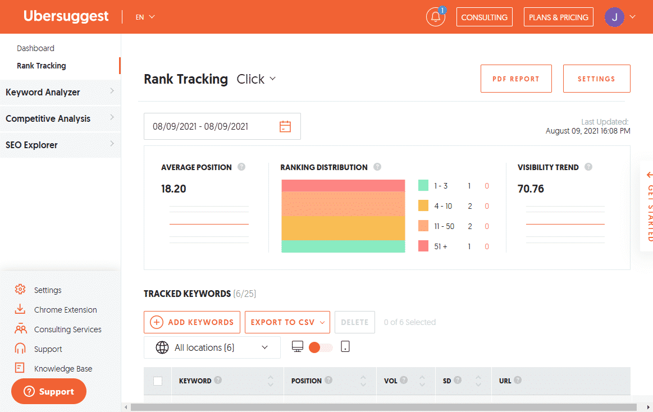Click the Ubersuggest logo
This screenshot has width=653, height=412.
point(66,16)
